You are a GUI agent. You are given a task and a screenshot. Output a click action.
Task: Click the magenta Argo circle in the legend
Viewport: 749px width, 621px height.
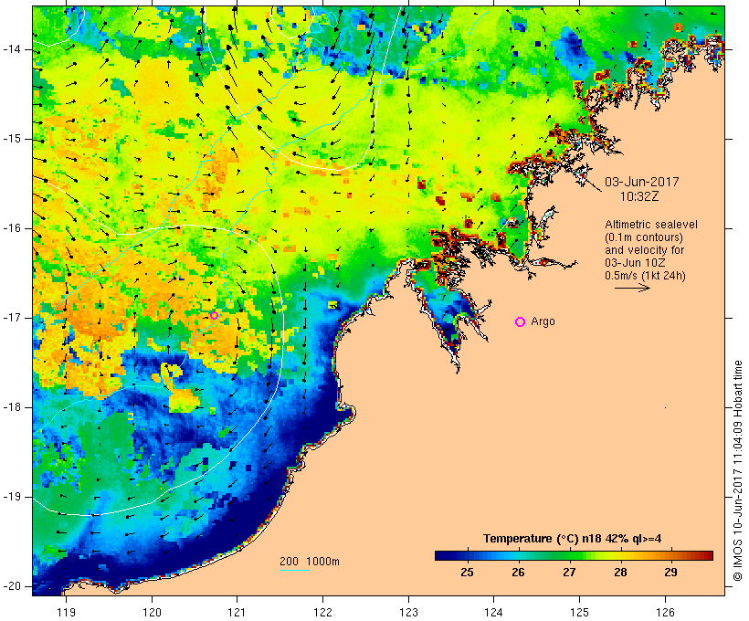click(521, 322)
